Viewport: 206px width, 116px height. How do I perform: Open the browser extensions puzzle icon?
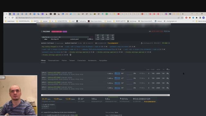click(197, 18)
